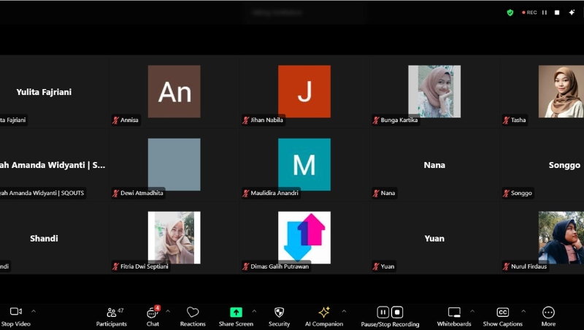The width and height of the screenshot is (584, 330).
Task: Click the green Share Screen icon
Action: 236,312
